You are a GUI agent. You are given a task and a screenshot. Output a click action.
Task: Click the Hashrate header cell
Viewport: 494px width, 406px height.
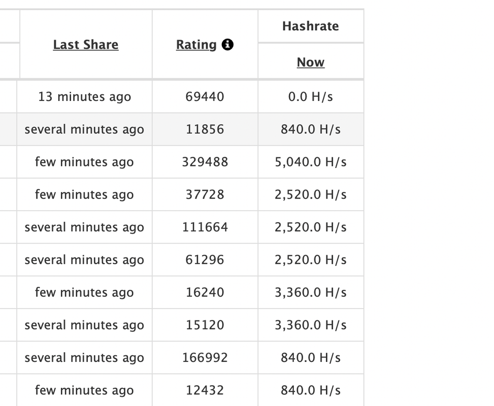coord(311,26)
